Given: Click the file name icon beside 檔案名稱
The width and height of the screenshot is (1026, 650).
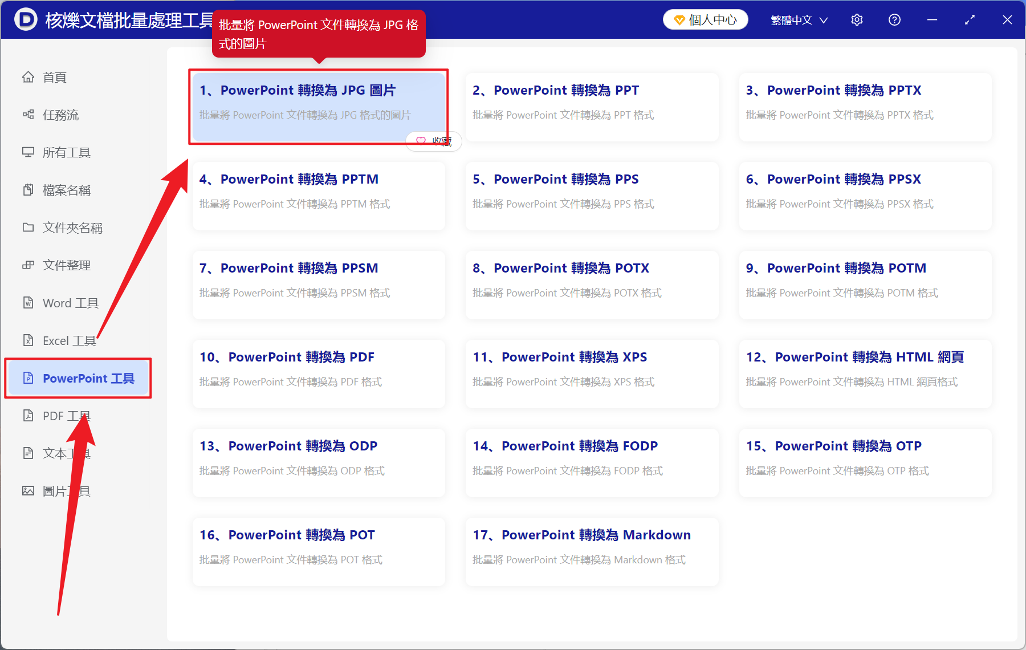Looking at the screenshot, I should click(x=28, y=190).
